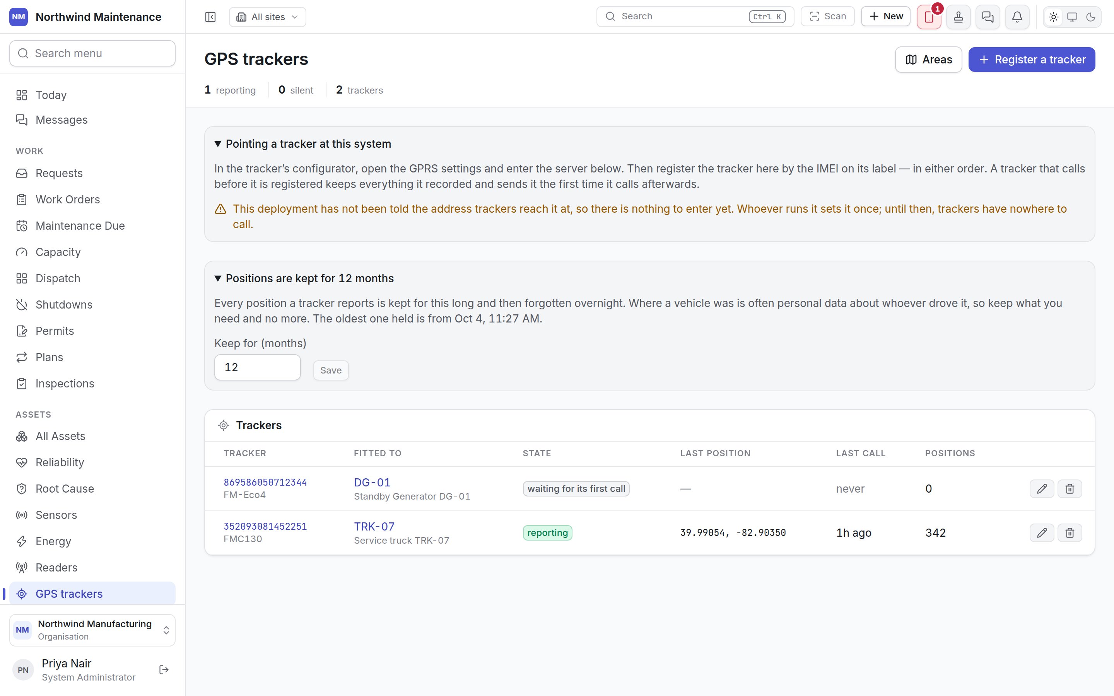Open Permits in the sidebar
This screenshot has height=696, width=1114.
point(92,331)
